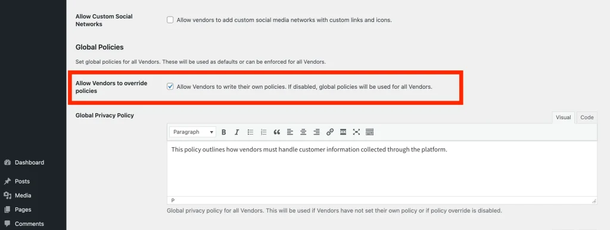Insert a blockquote
Viewport: 610px width, 230px height.
277,132
